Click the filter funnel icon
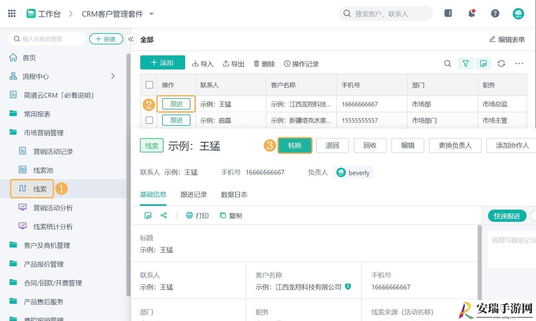The width and height of the screenshot is (536, 321). [x=465, y=64]
